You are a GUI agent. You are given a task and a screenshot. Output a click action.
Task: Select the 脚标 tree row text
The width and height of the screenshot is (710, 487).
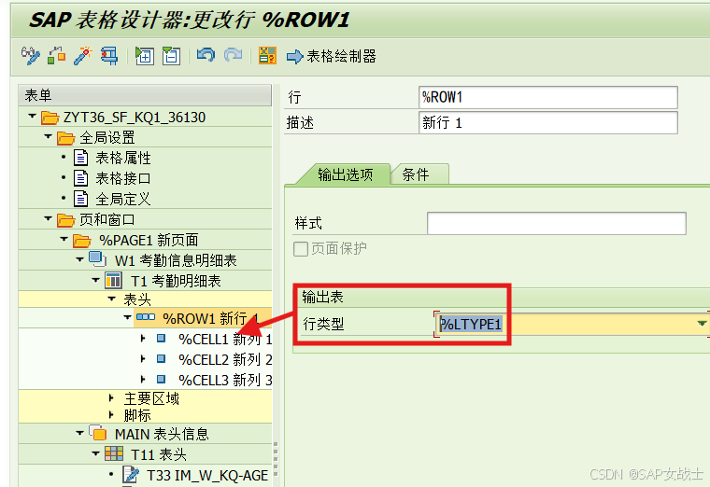pos(137,415)
